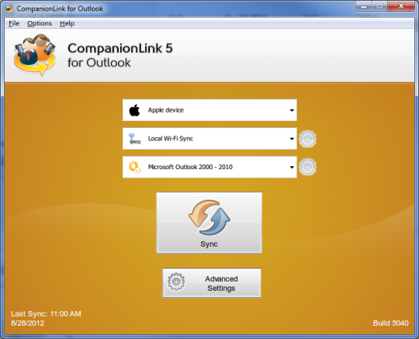Open settings gear next to Local Wi-Fi Sync

click(307, 139)
